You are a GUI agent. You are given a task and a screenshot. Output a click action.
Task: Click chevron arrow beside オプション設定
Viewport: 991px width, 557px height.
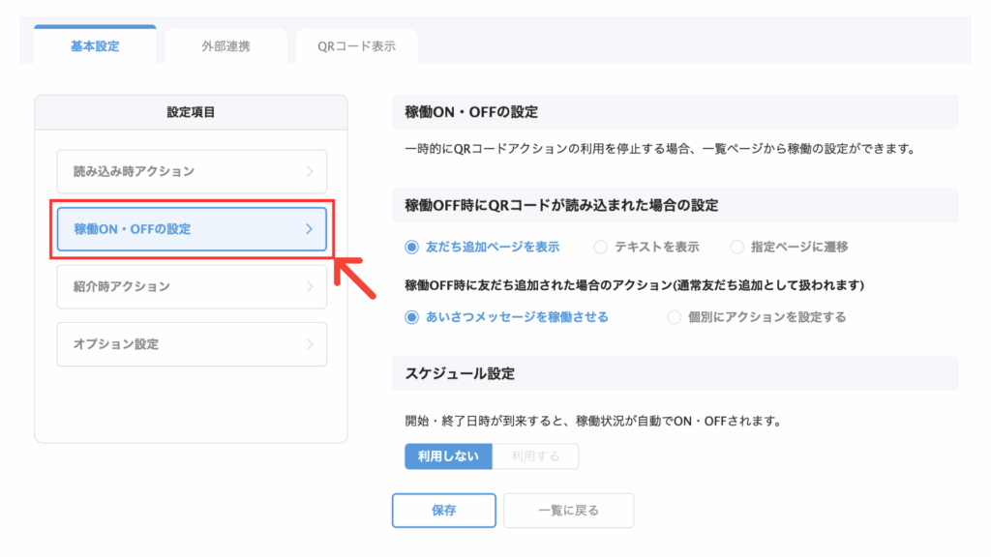click(310, 343)
